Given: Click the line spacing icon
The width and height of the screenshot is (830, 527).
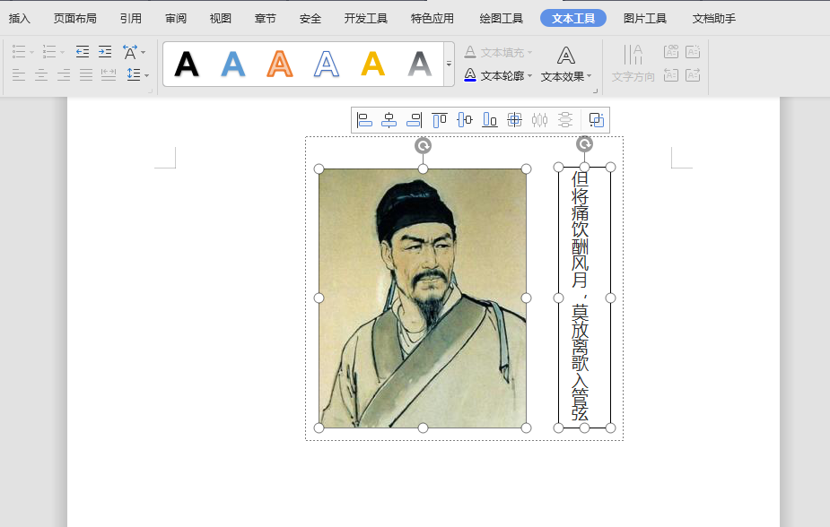Looking at the screenshot, I should point(134,74).
